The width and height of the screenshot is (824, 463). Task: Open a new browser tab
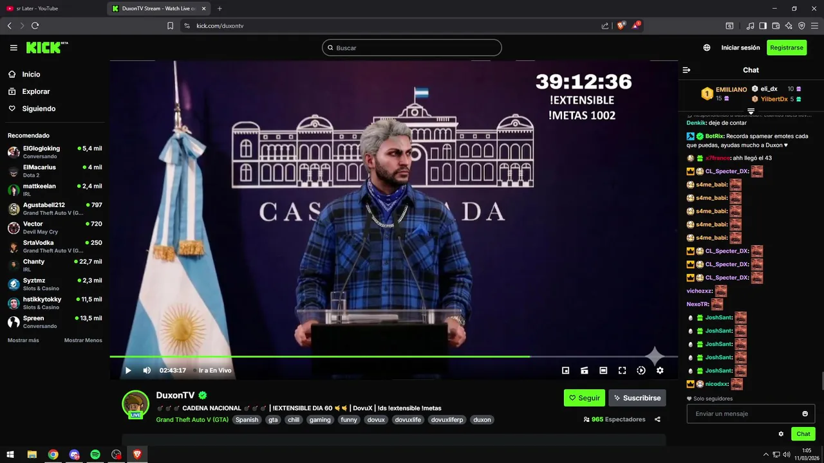220,8
